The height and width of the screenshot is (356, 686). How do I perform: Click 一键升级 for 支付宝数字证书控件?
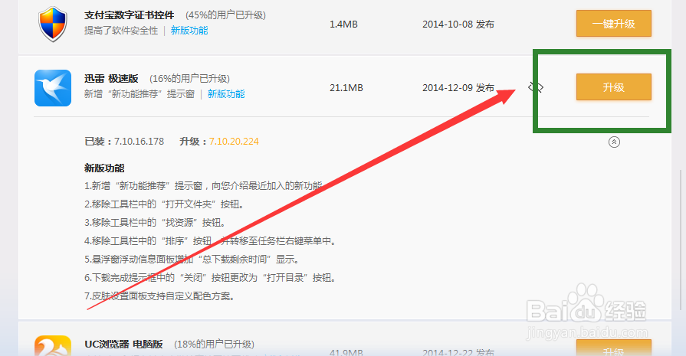[x=613, y=24]
